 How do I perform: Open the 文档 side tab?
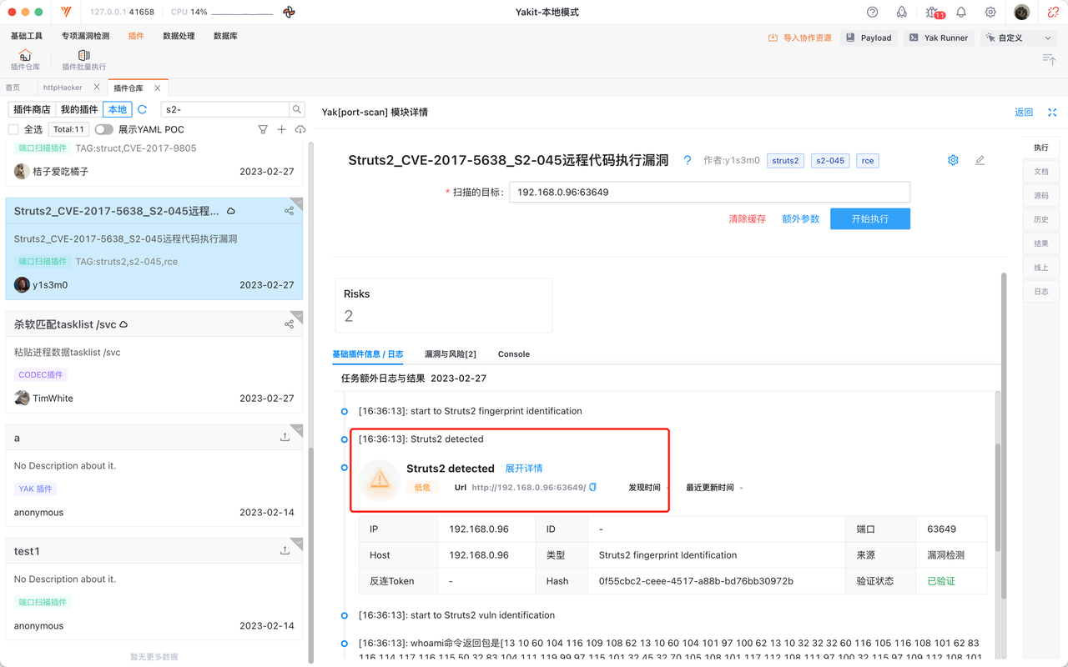click(x=1041, y=172)
